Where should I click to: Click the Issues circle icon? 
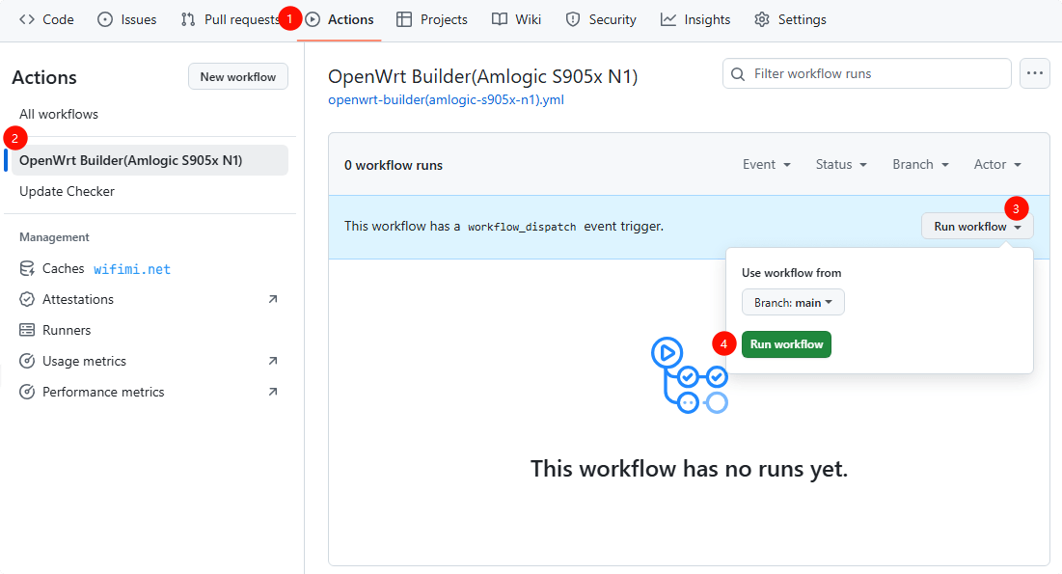(105, 19)
